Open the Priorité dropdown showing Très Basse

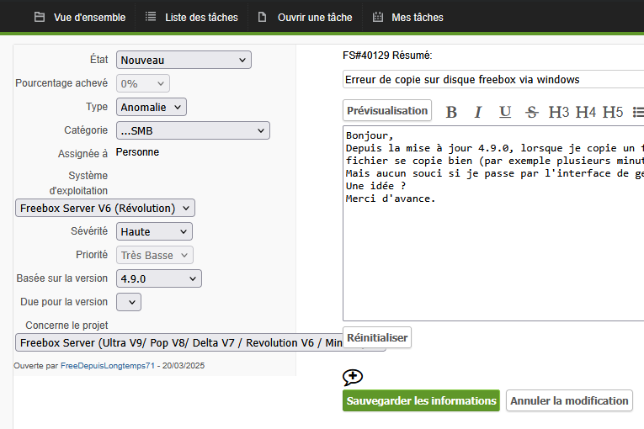coord(154,255)
